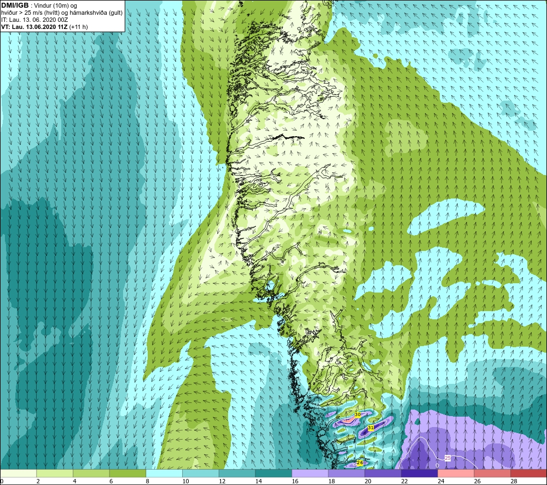Click the DMI/IGB title text
Image resolution: width=547 pixels, height=485 pixels.
click(15, 5)
